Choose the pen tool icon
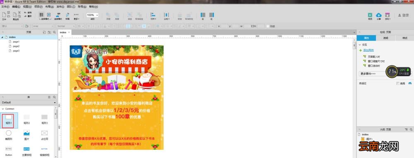Screen dimensions: 414x158 click(x=67, y=15)
